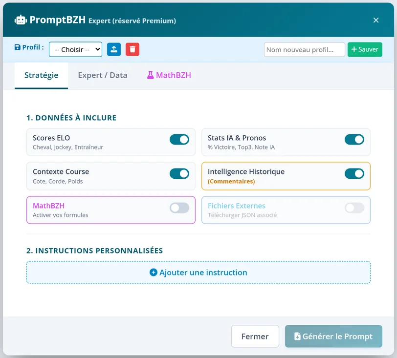Click 'Télécharger JSON associé' text
397x358 pixels.
[242, 215]
